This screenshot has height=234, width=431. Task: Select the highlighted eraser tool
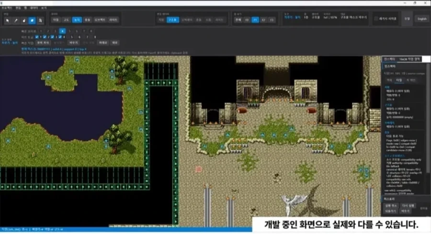[32, 21]
